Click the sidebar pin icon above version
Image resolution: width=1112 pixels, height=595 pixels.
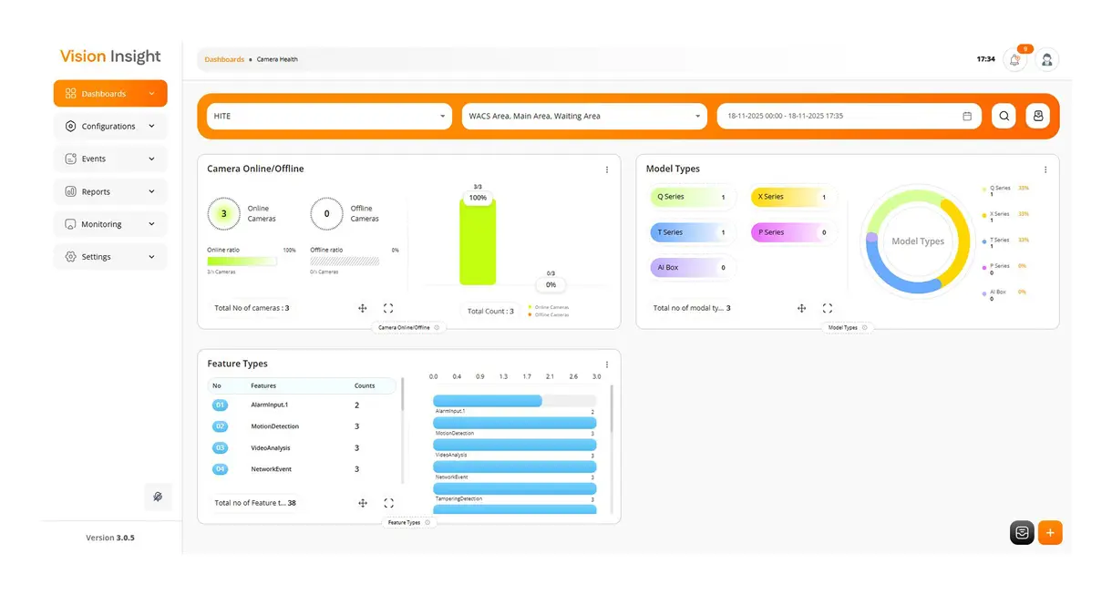click(x=158, y=497)
